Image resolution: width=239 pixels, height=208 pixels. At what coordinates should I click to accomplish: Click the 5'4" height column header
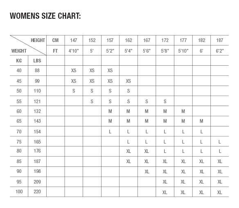point(129,51)
